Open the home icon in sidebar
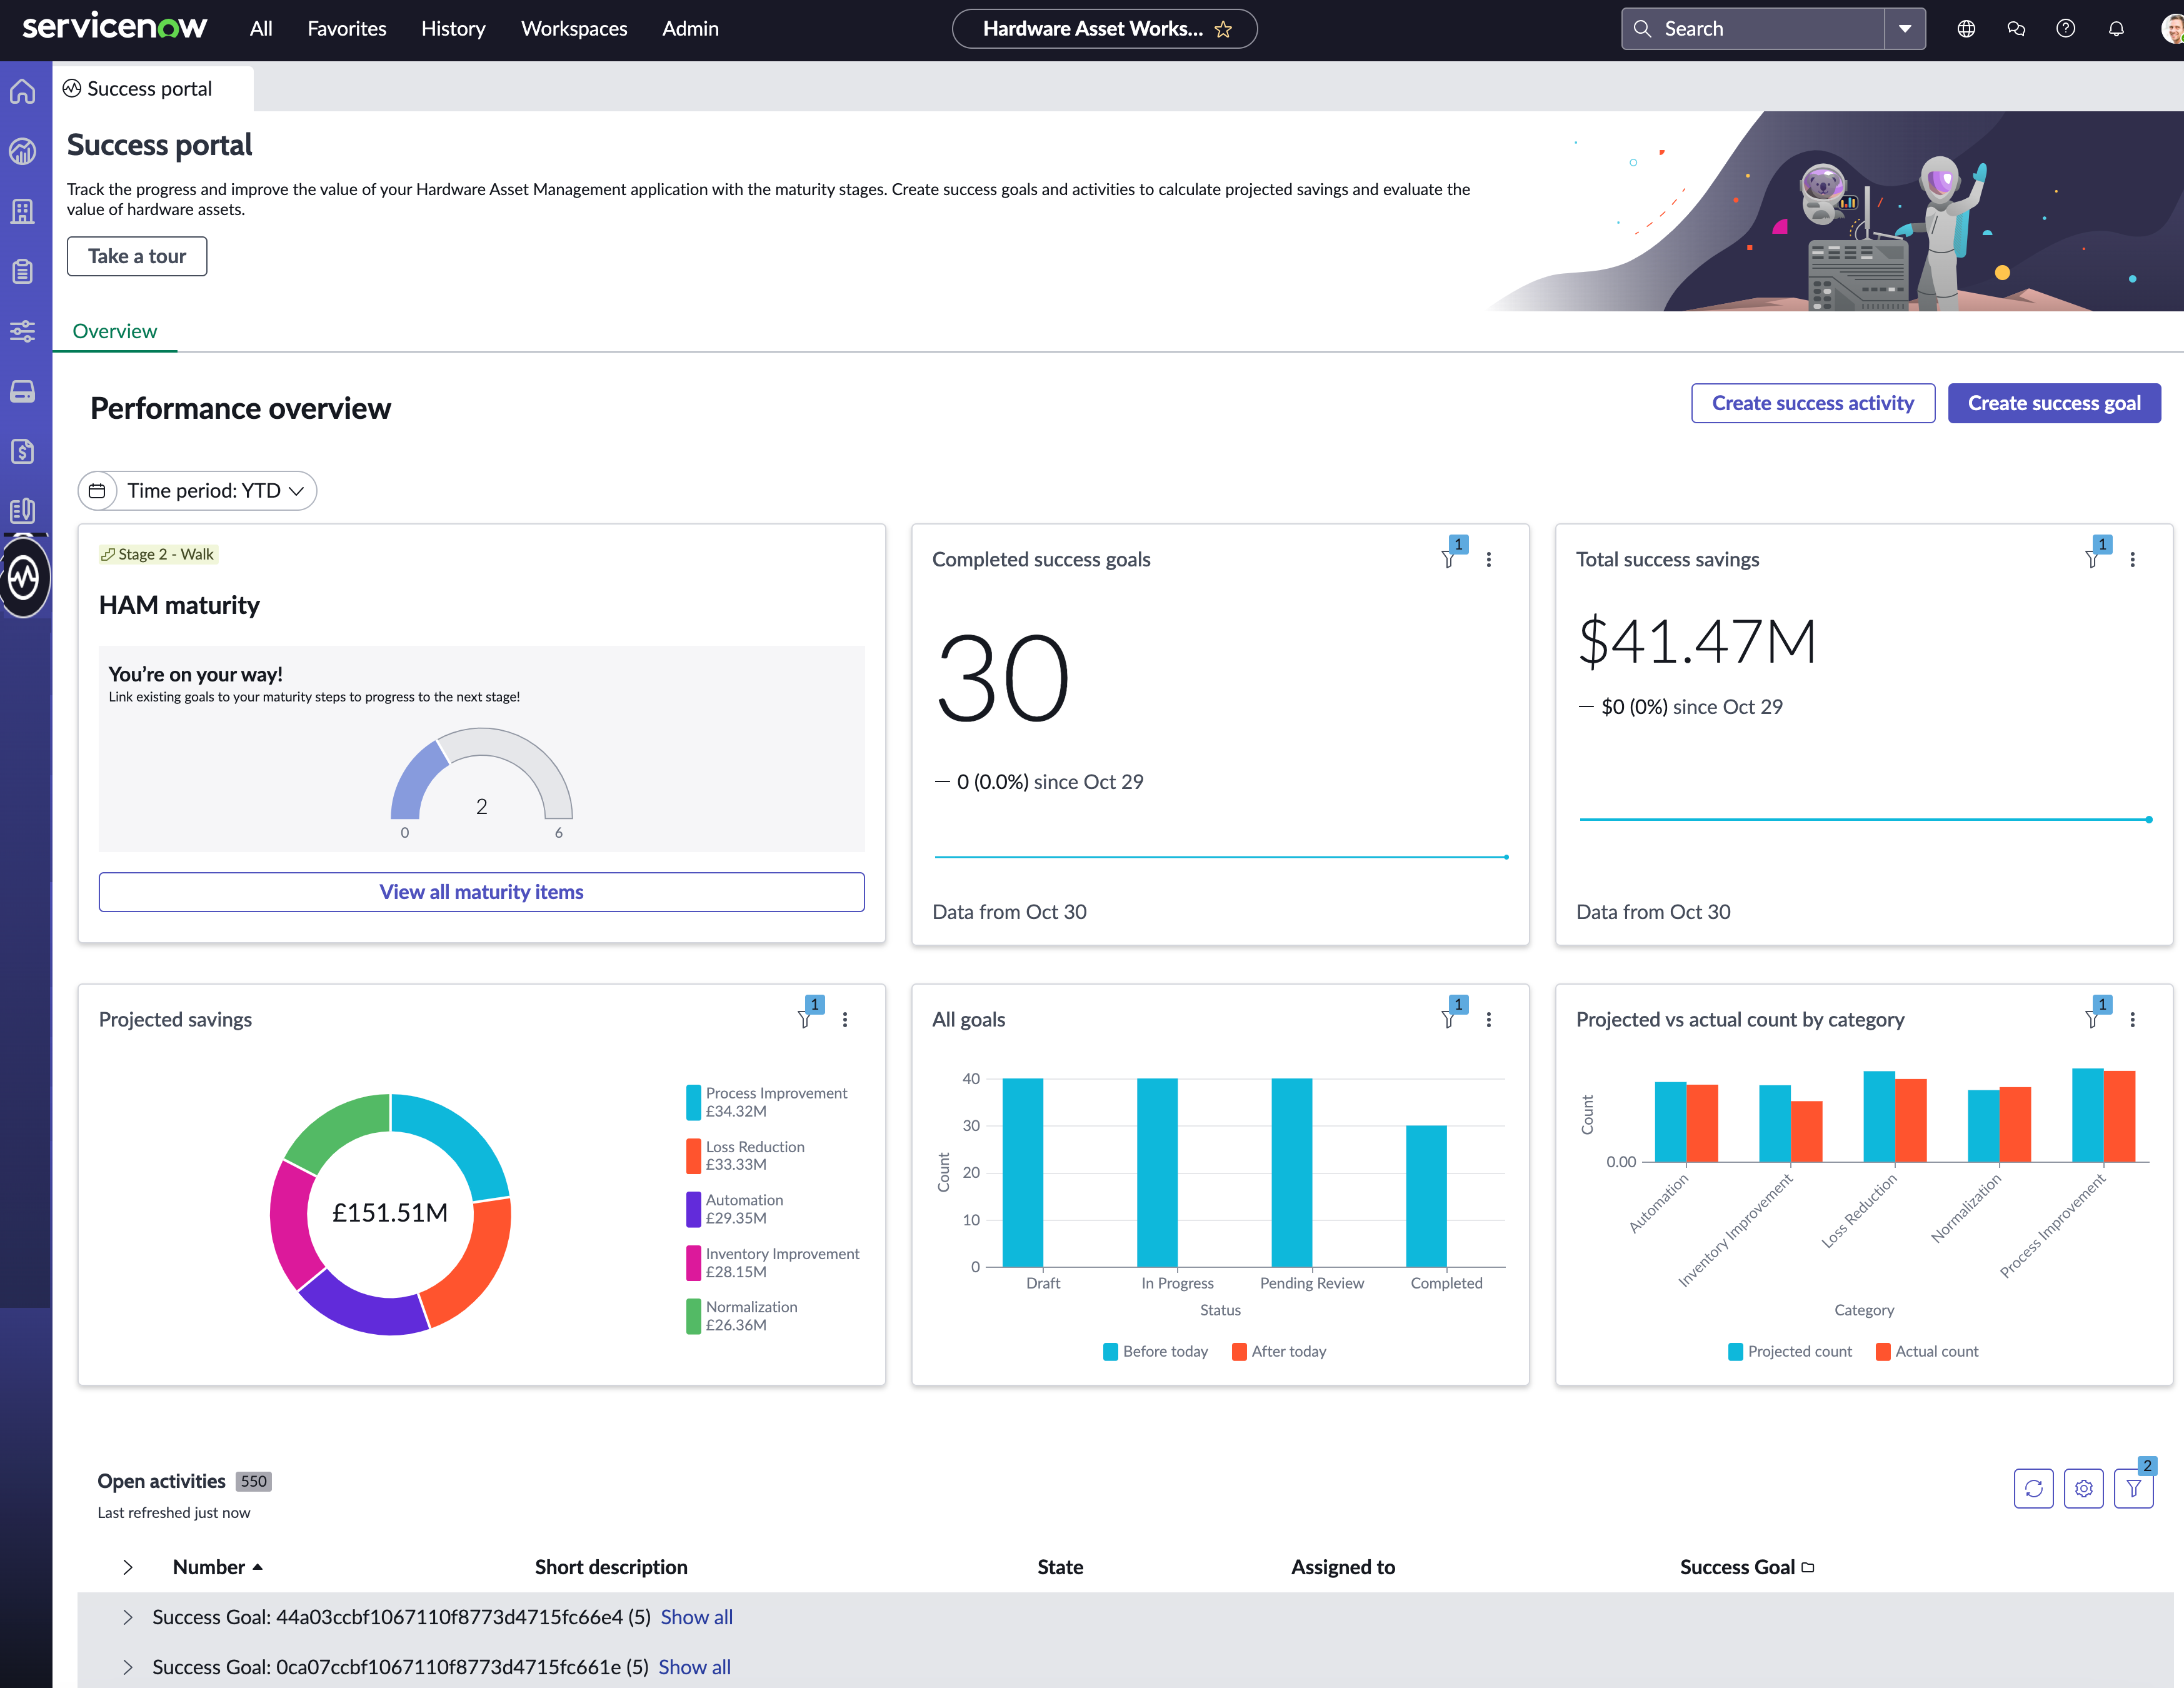The width and height of the screenshot is (2184, 1688). (23, 91)
